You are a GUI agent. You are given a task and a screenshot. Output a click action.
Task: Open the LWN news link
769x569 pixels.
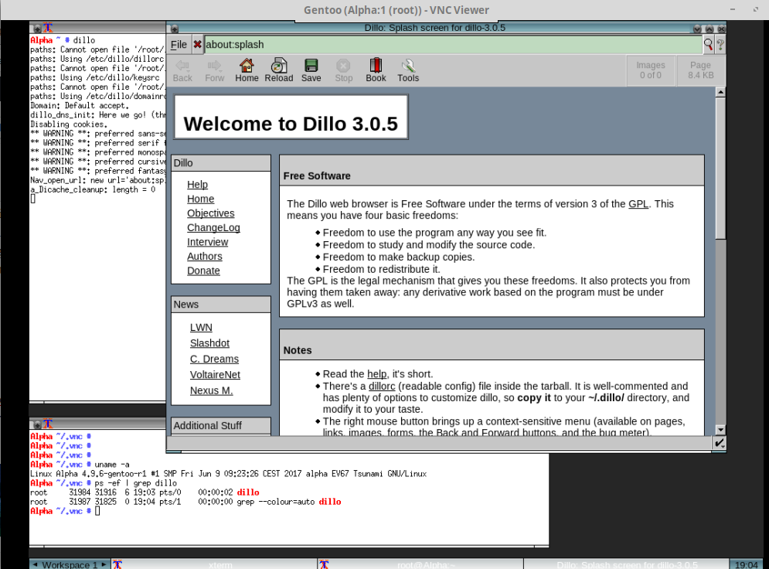(201, 328)
